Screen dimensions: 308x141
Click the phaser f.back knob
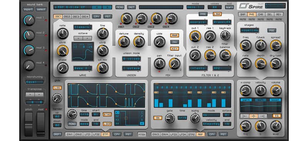(x=261, y=45)
